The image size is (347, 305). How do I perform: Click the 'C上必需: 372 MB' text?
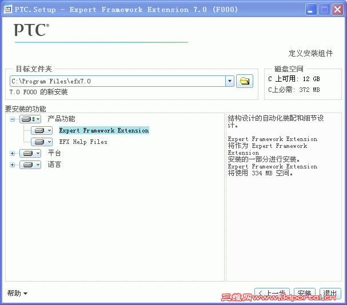tap(294, 90)
